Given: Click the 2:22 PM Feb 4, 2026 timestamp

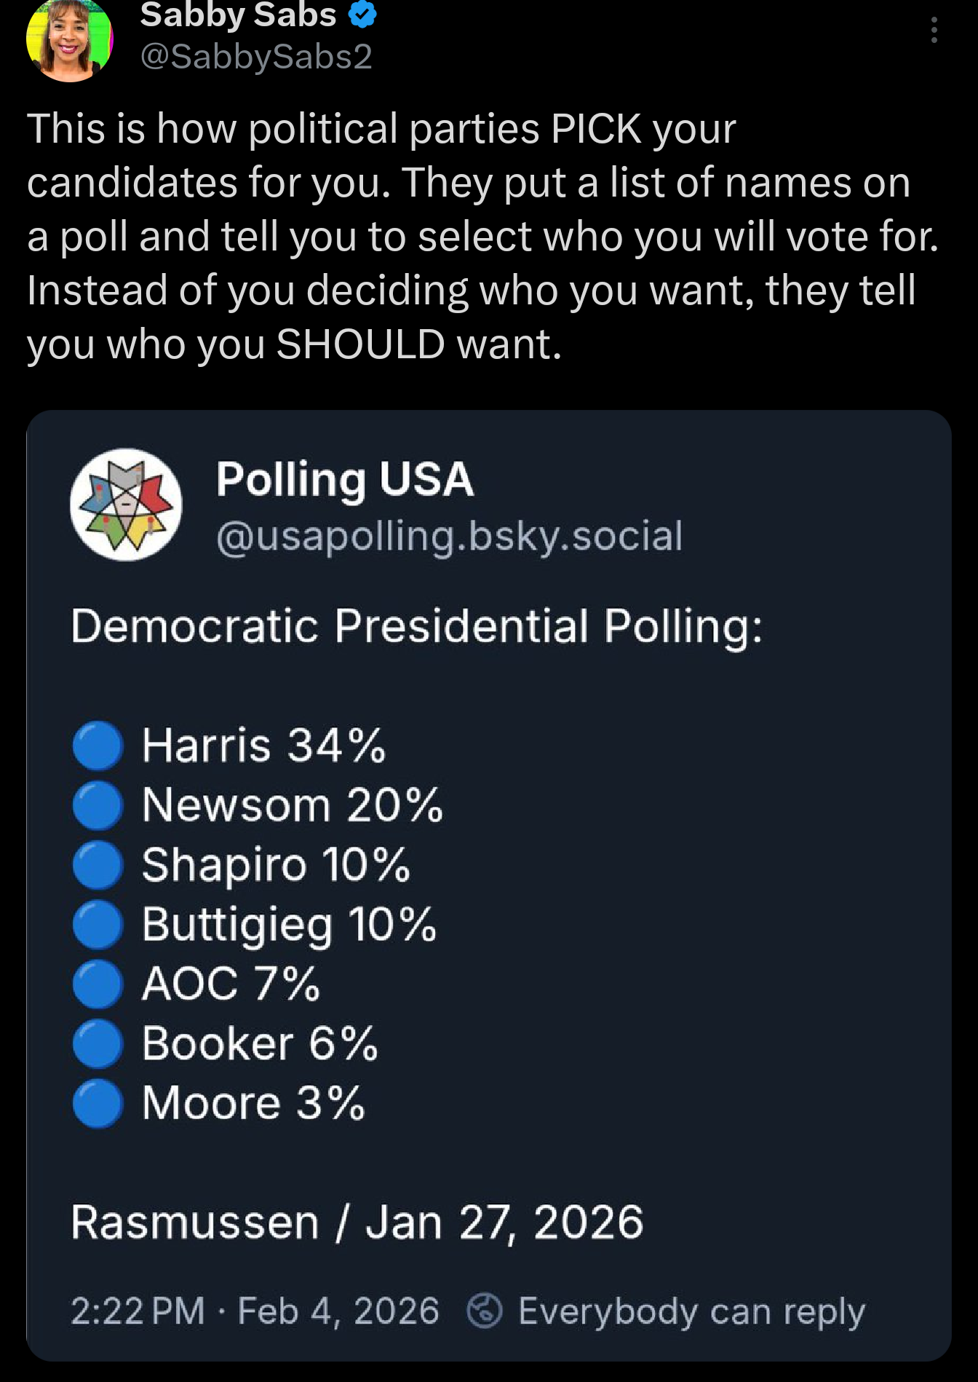Looking at the screenshot, I should pyautogui.click(x=255, y=1311).
